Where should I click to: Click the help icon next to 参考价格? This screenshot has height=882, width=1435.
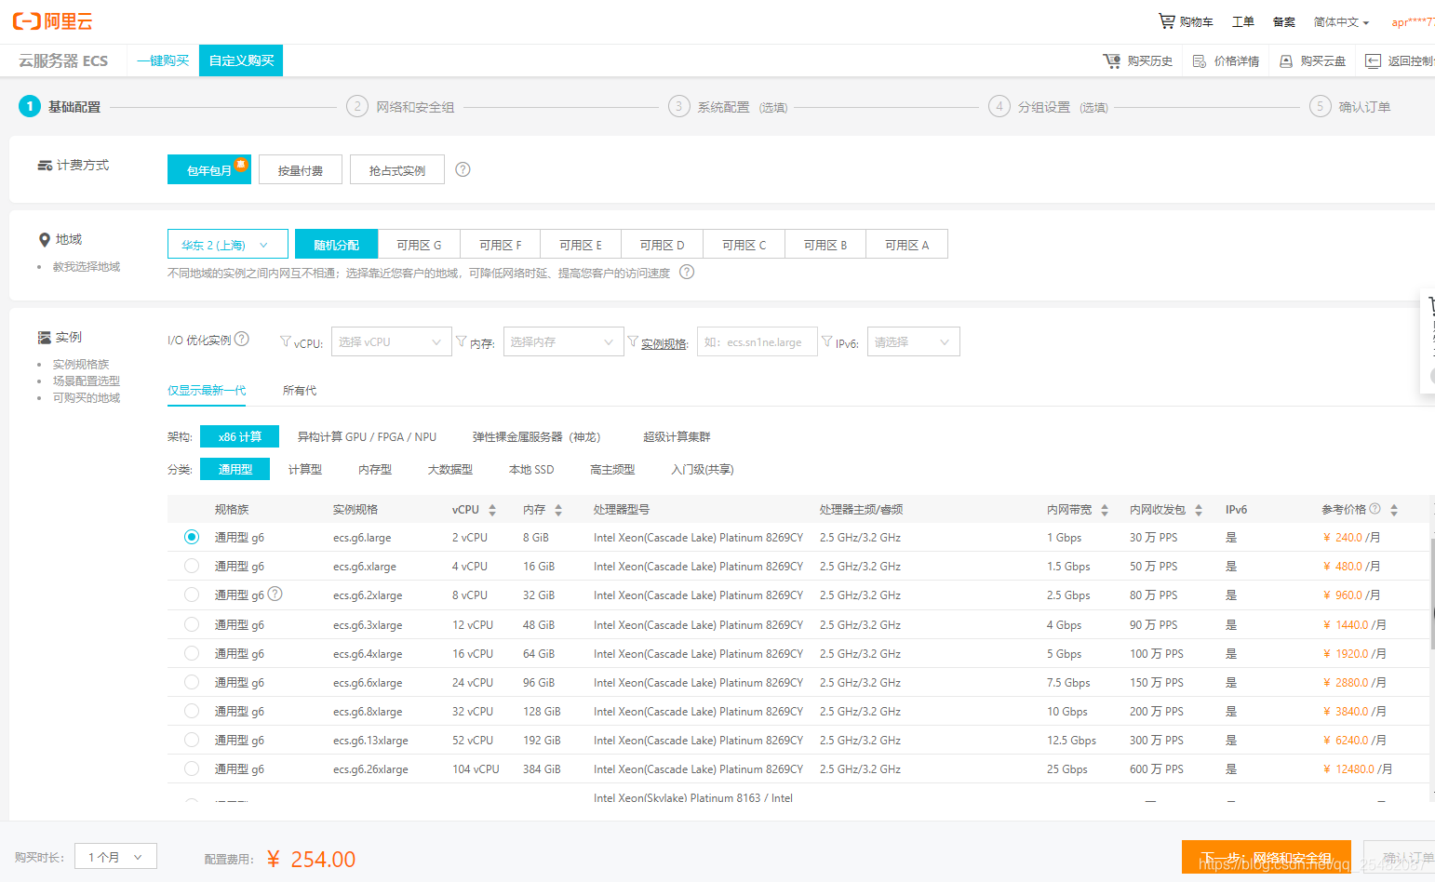pyautogui.click(x=1375, y=509)
